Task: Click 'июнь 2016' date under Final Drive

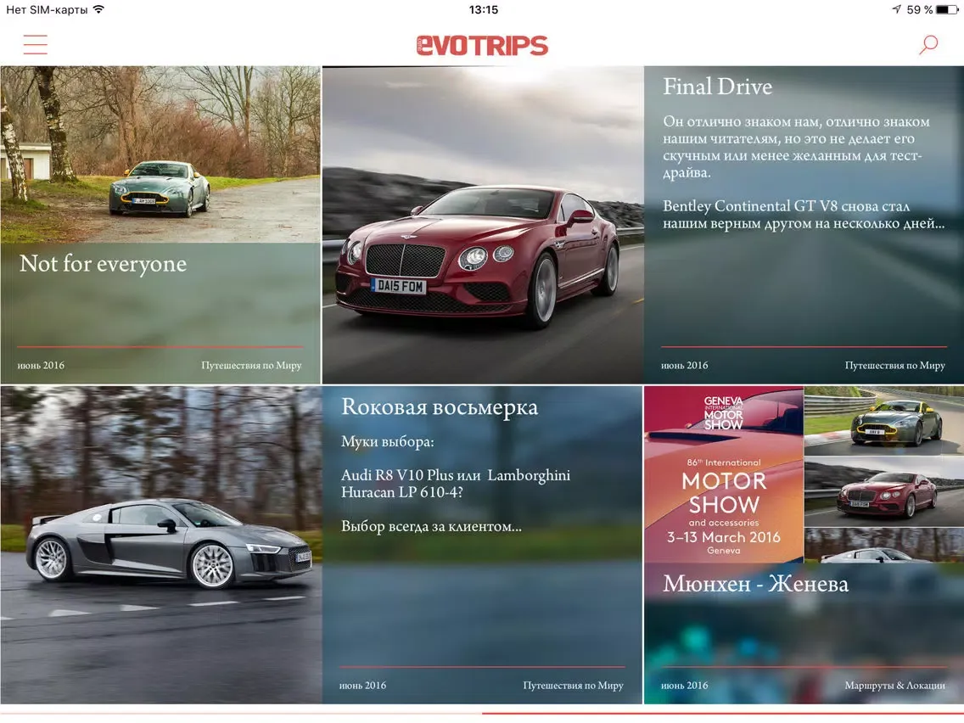Action: point(684,365)
